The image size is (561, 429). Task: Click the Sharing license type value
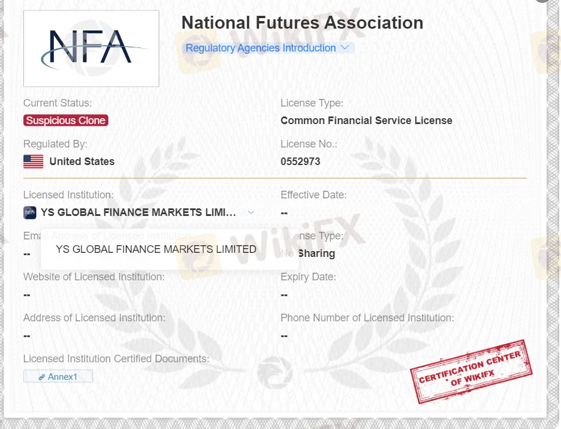[x=316, y=253]
